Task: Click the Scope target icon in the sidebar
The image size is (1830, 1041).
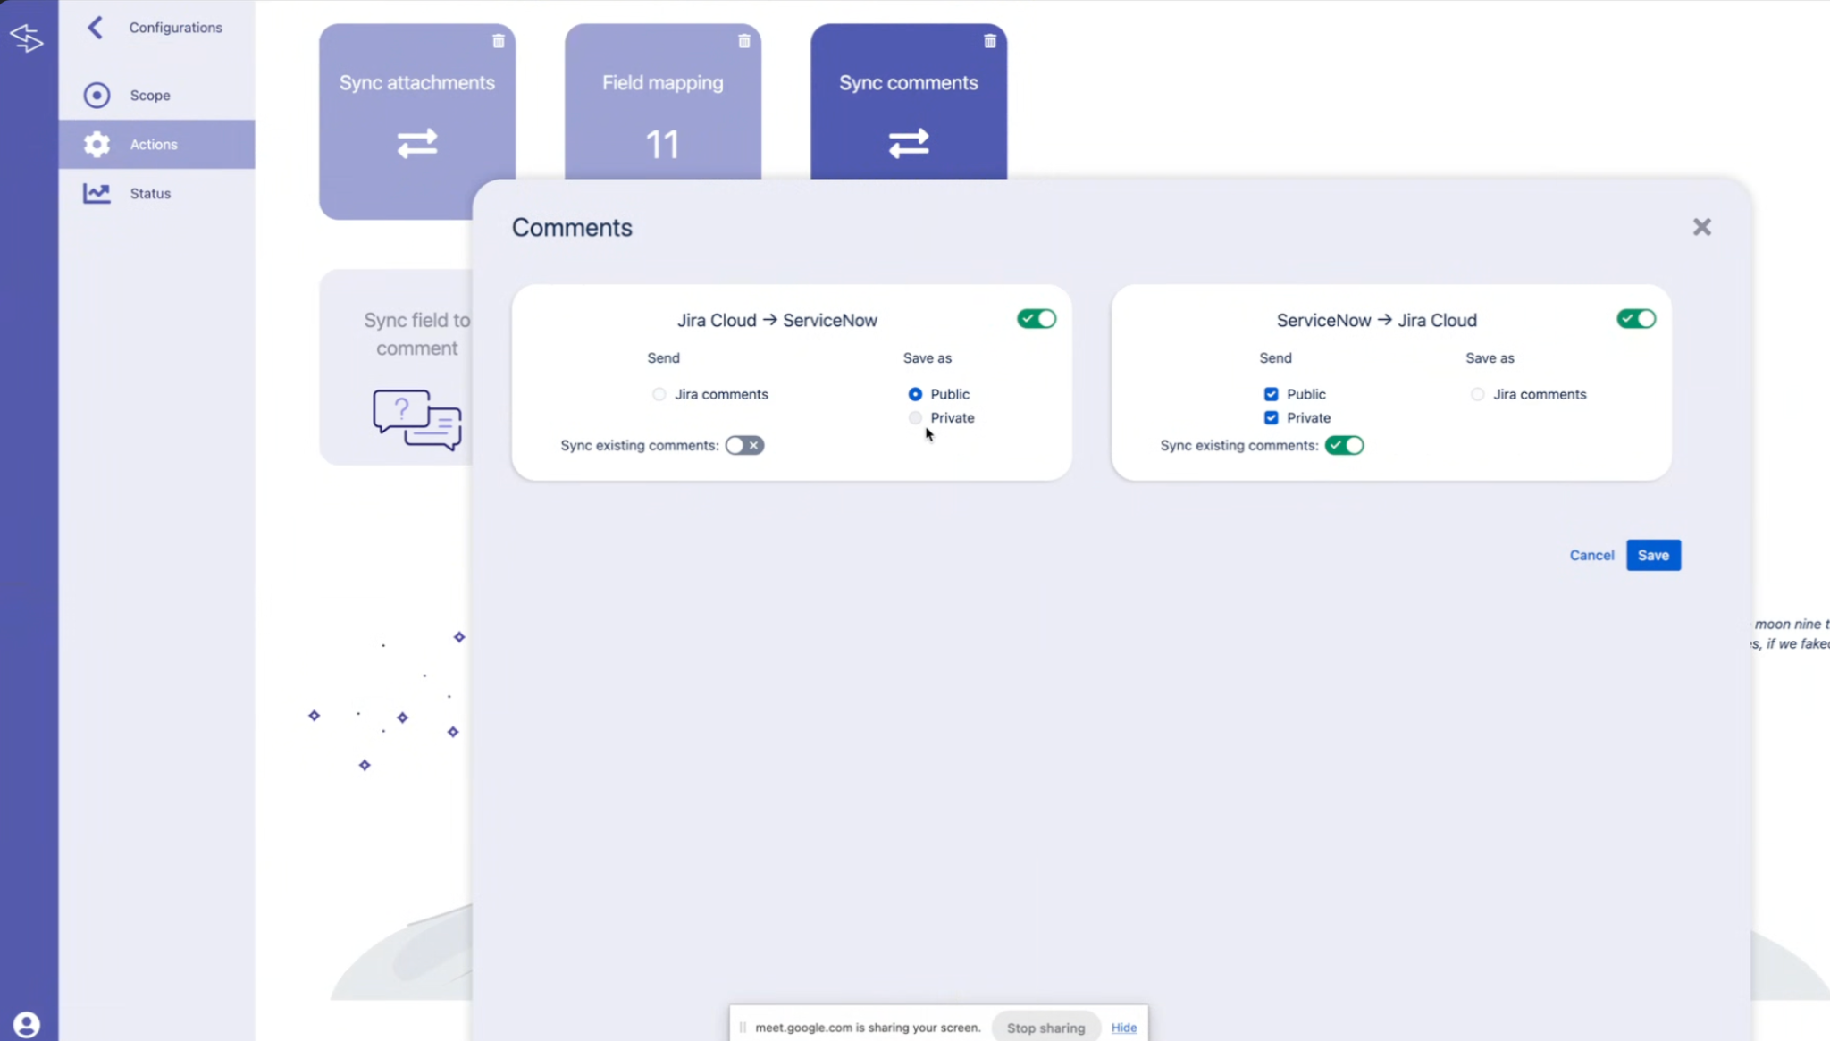Action: point(97,95)
